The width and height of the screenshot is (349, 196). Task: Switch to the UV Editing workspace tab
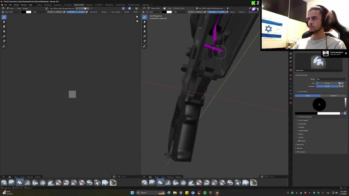pyautogui.click(x=67, y=5)
